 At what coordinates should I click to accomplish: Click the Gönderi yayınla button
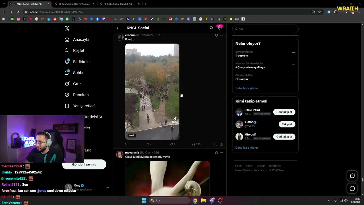tap(84, 164)
